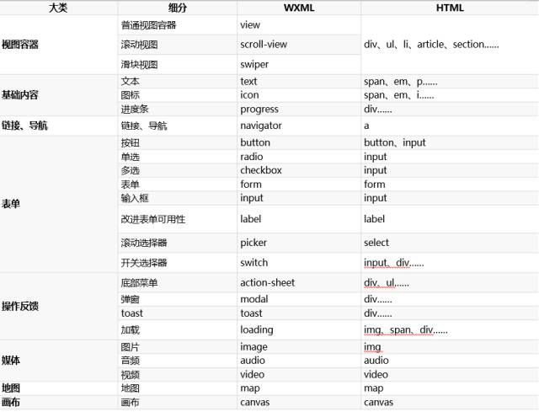
Task: Select the 画布 bold category cell
Action: coord(59,403)
